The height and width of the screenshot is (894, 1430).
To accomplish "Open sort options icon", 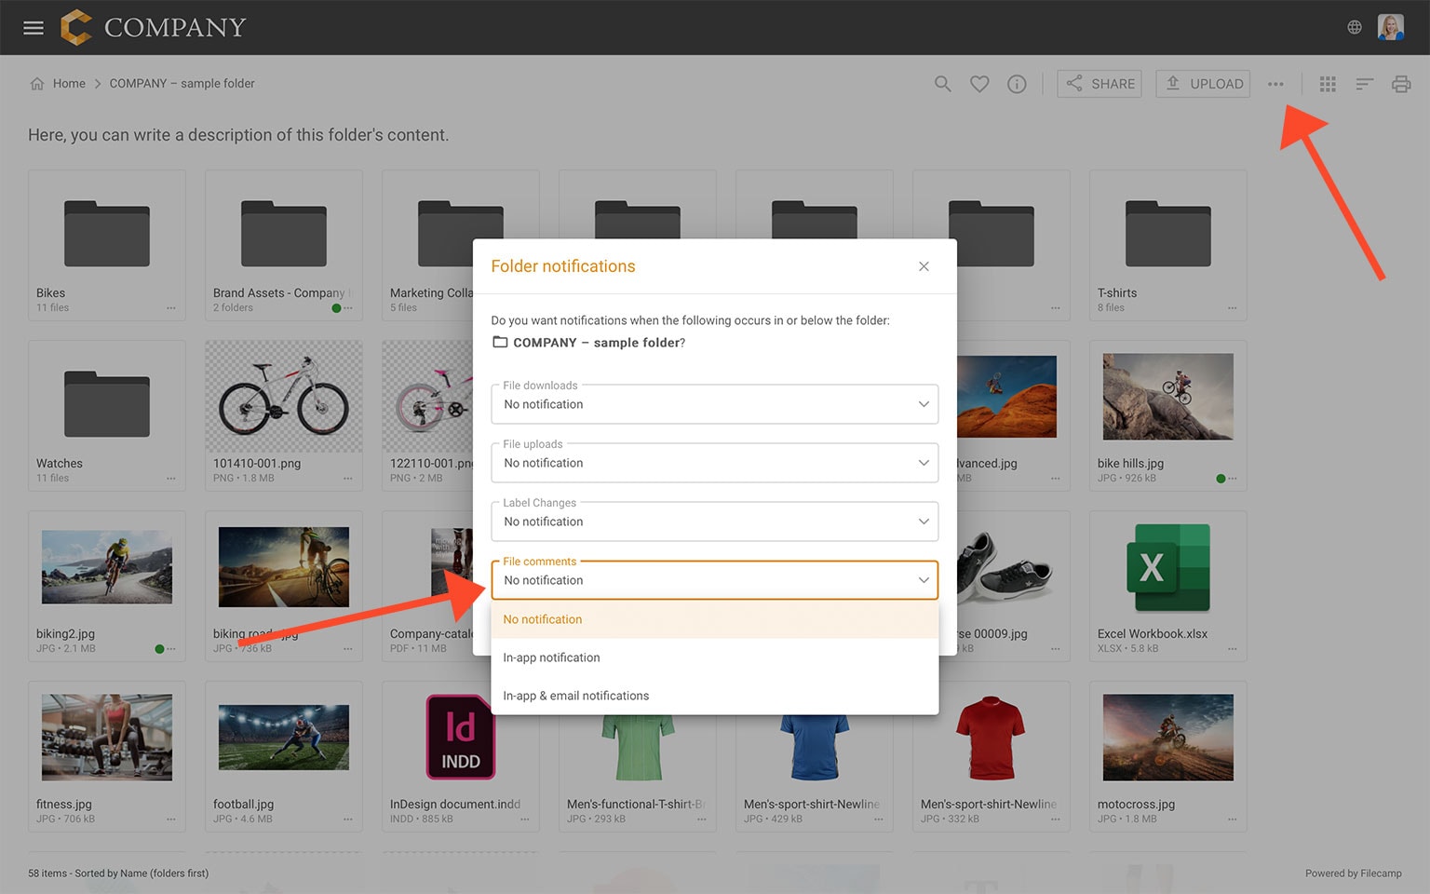I will point(1364,84).
